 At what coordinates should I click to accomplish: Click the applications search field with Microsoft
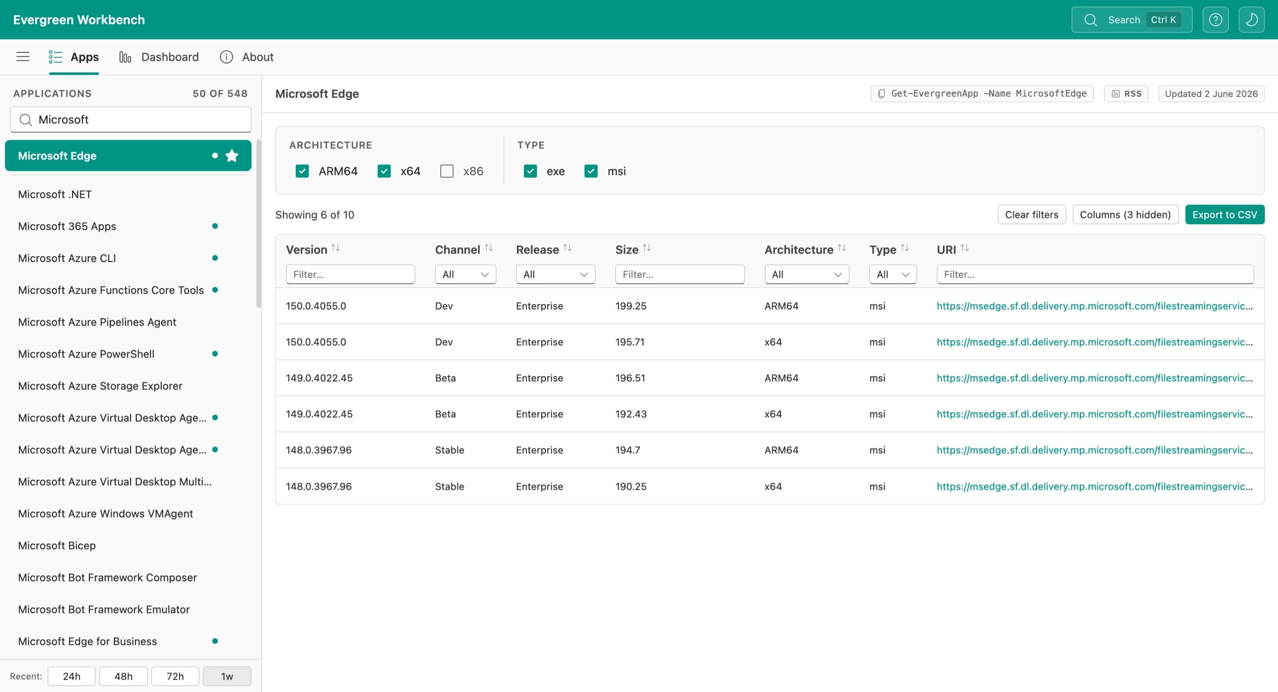coord(131,119)
